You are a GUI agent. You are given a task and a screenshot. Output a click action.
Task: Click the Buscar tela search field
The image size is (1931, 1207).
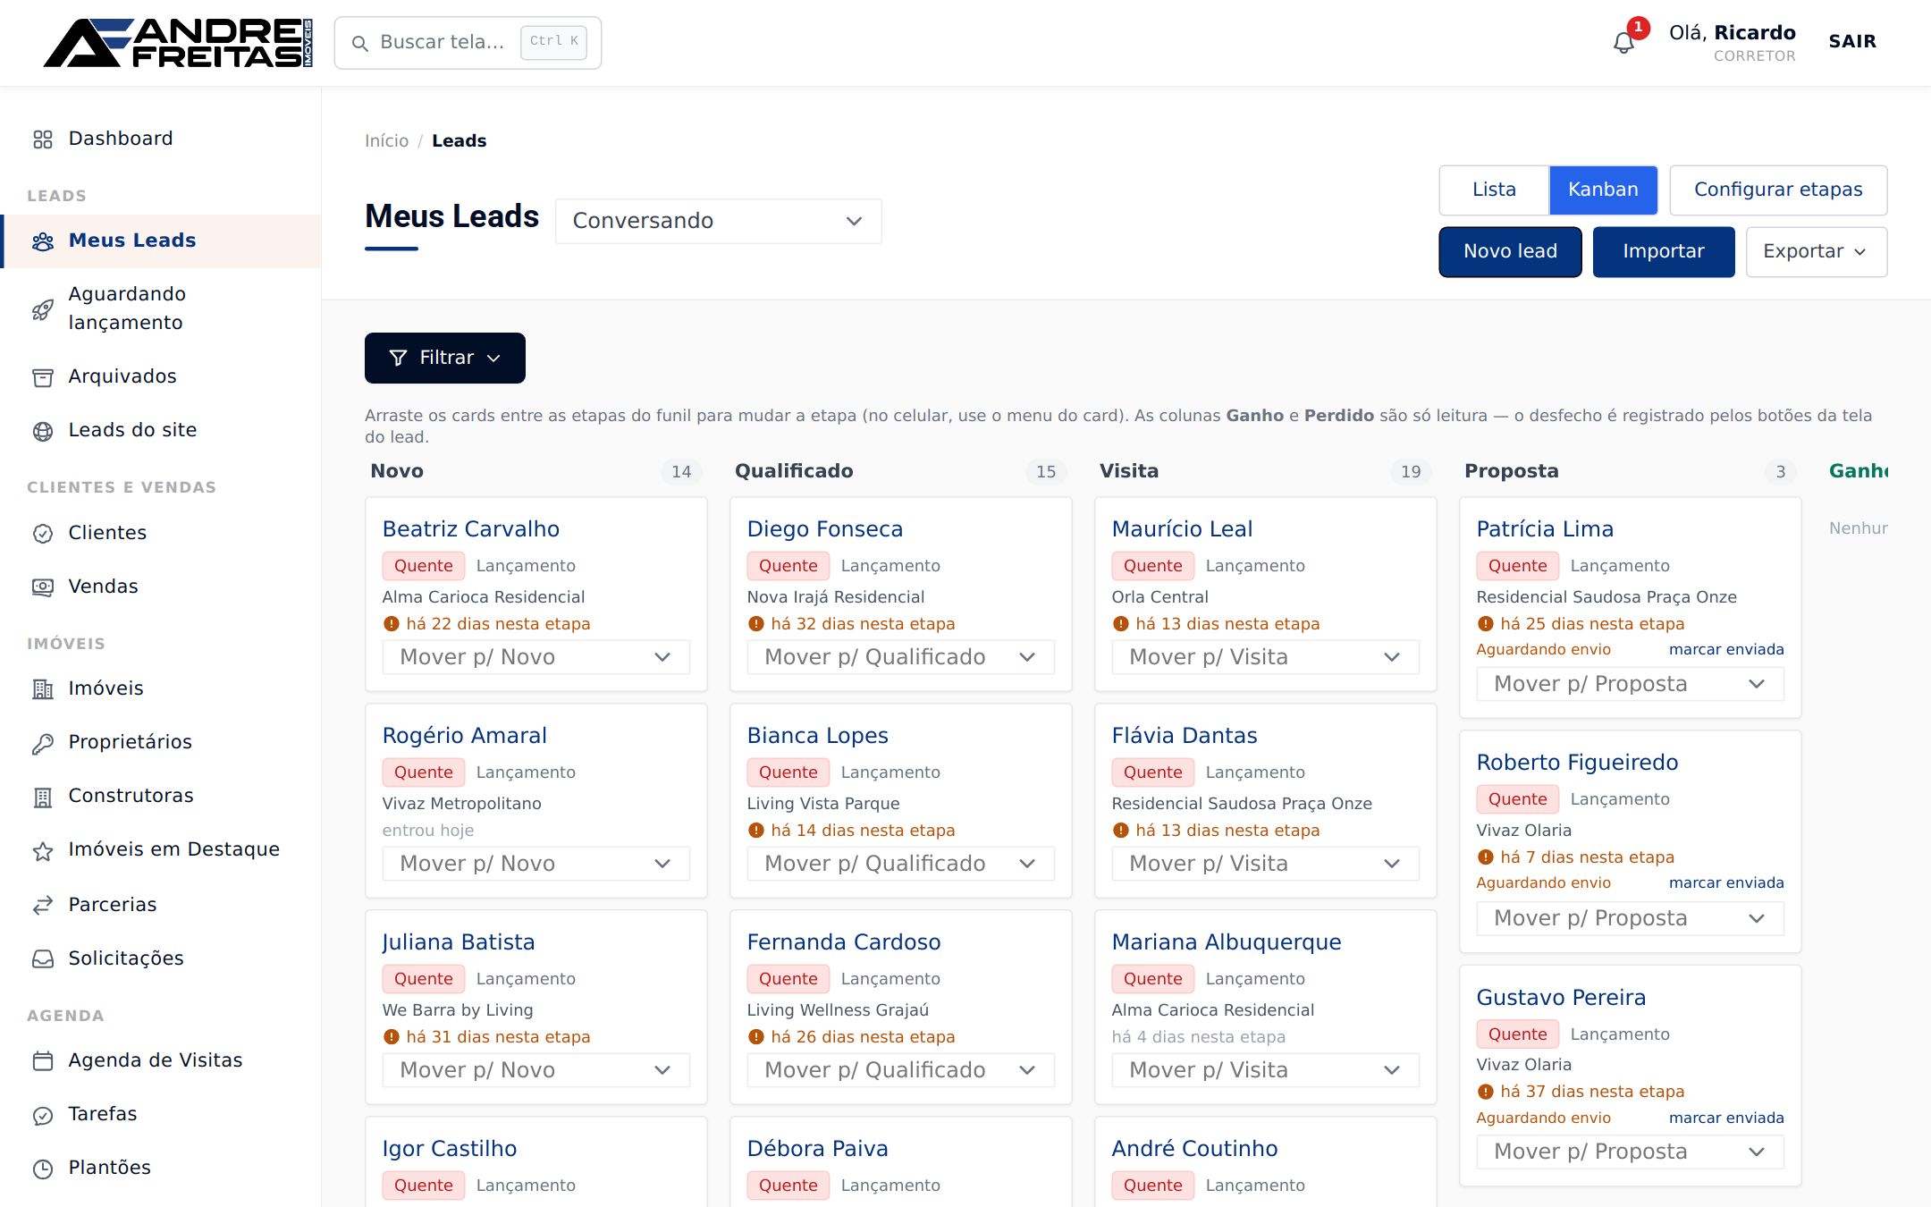[x=468, y=42]
